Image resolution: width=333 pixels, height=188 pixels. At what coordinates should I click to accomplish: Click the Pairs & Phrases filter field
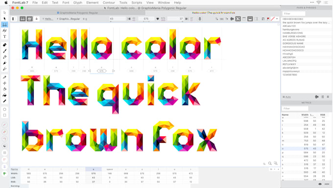coord(294,14)
